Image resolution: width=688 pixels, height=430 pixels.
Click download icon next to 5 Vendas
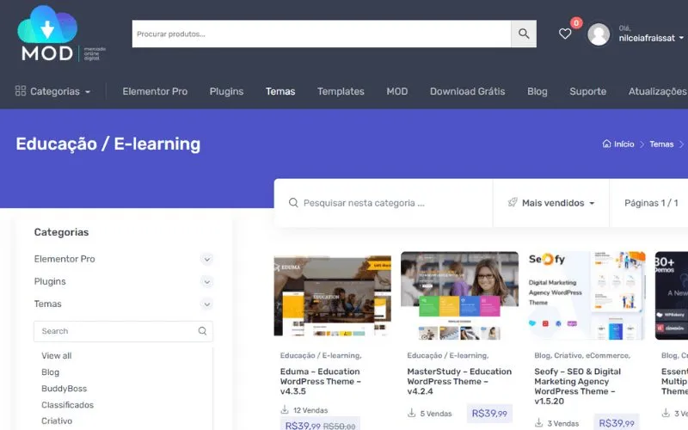(411, 413)
